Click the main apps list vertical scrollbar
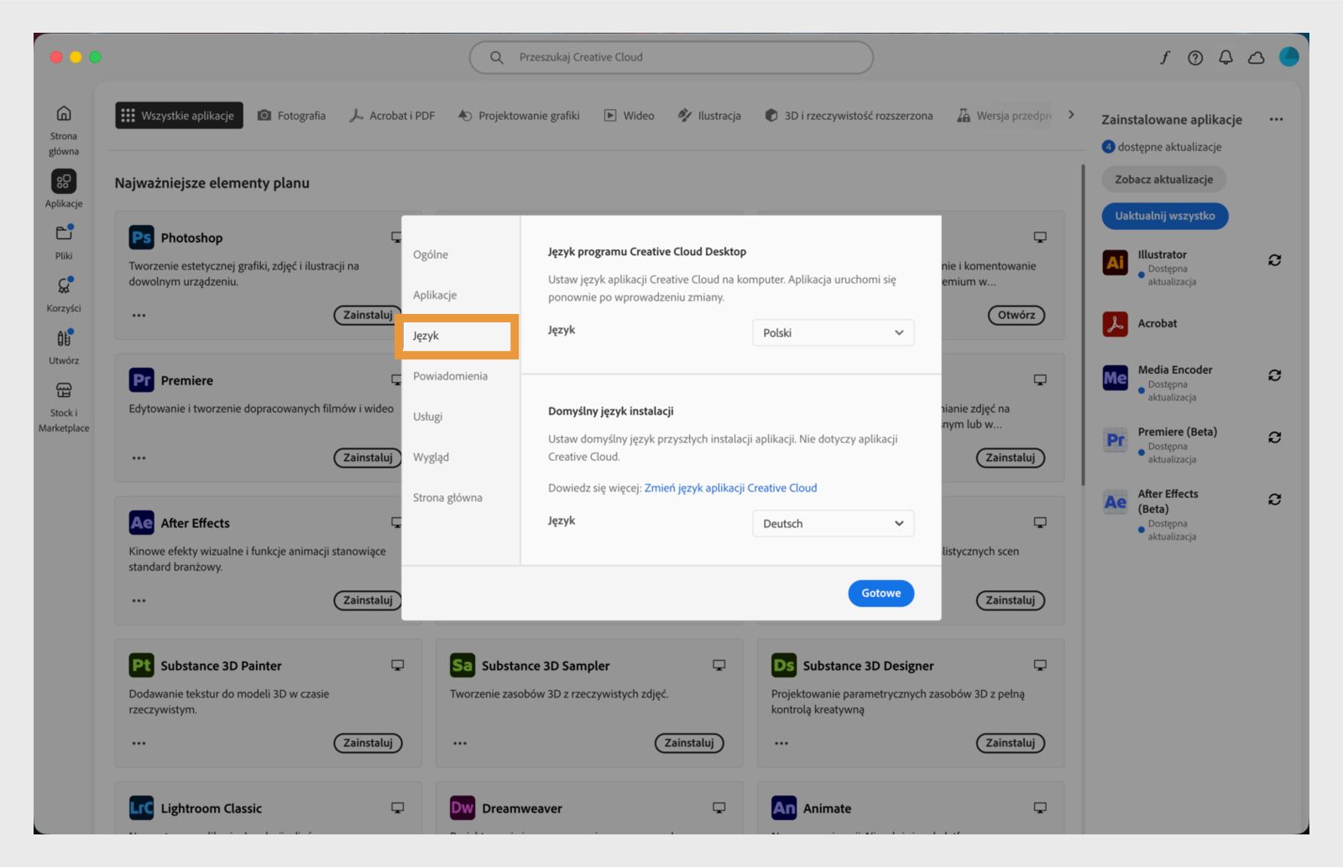Image resolution: width=1343 pixels, height=868 pixels. point(1083,325)
